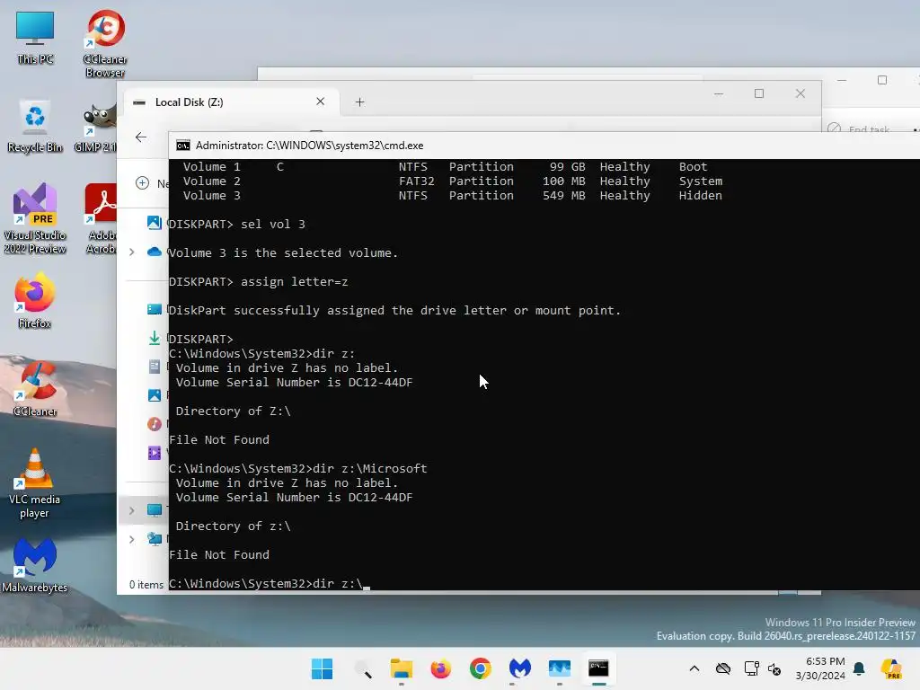Open the Recycle Bin icon

(x=35, y=127)
